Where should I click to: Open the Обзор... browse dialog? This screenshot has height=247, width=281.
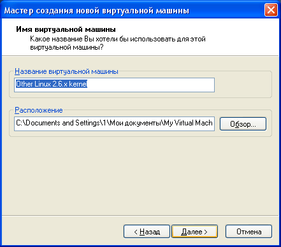(243, 124)
